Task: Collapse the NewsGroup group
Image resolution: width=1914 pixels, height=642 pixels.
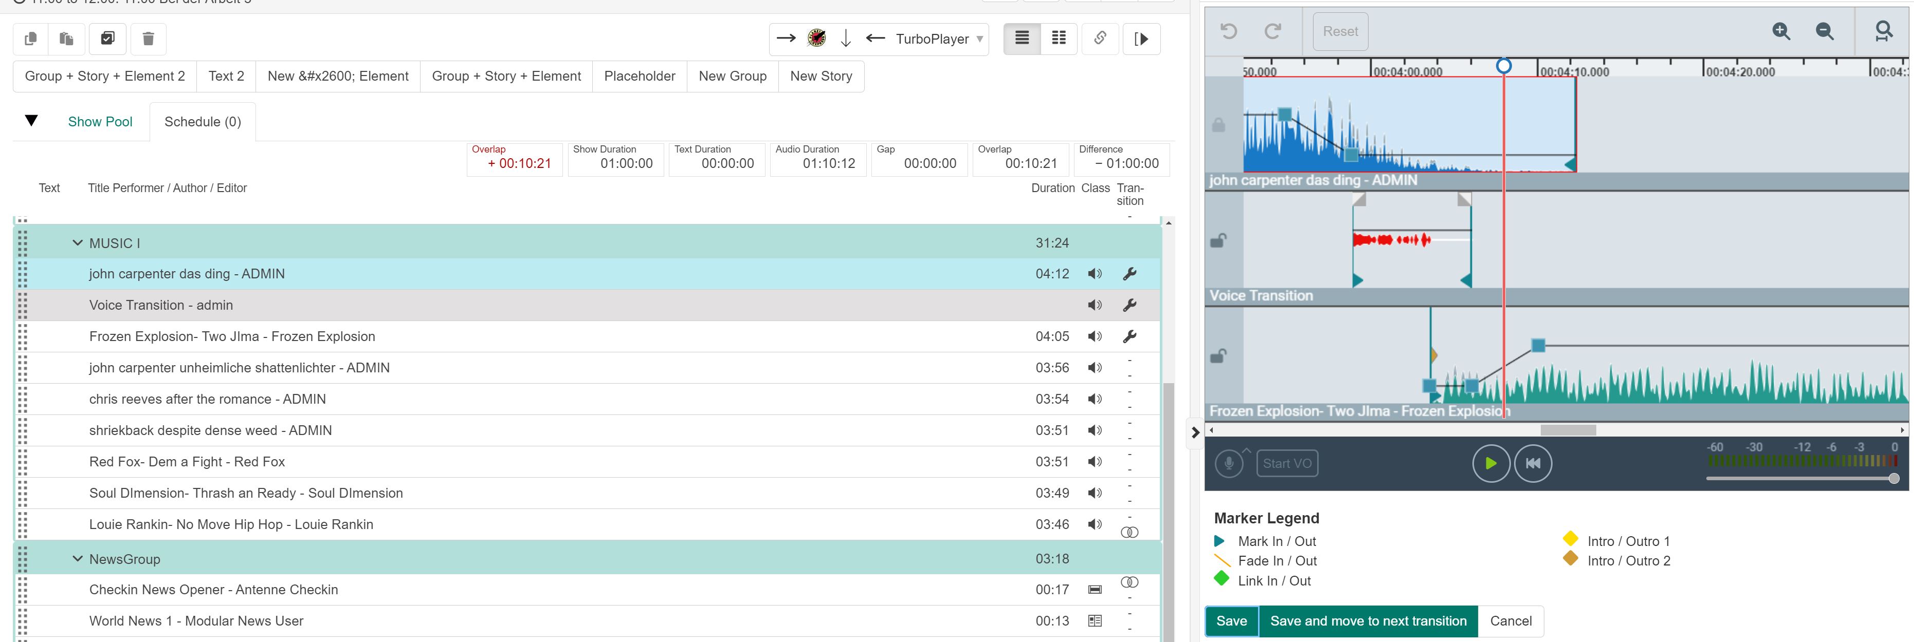Action: tap(77, 559)
